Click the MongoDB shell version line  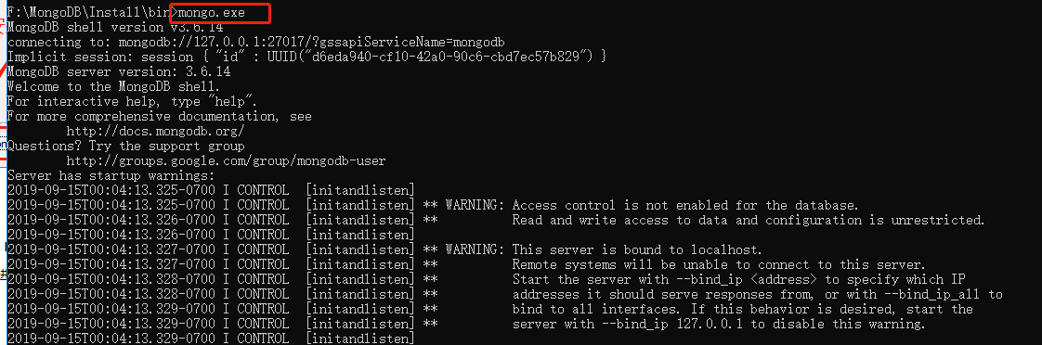115,27
